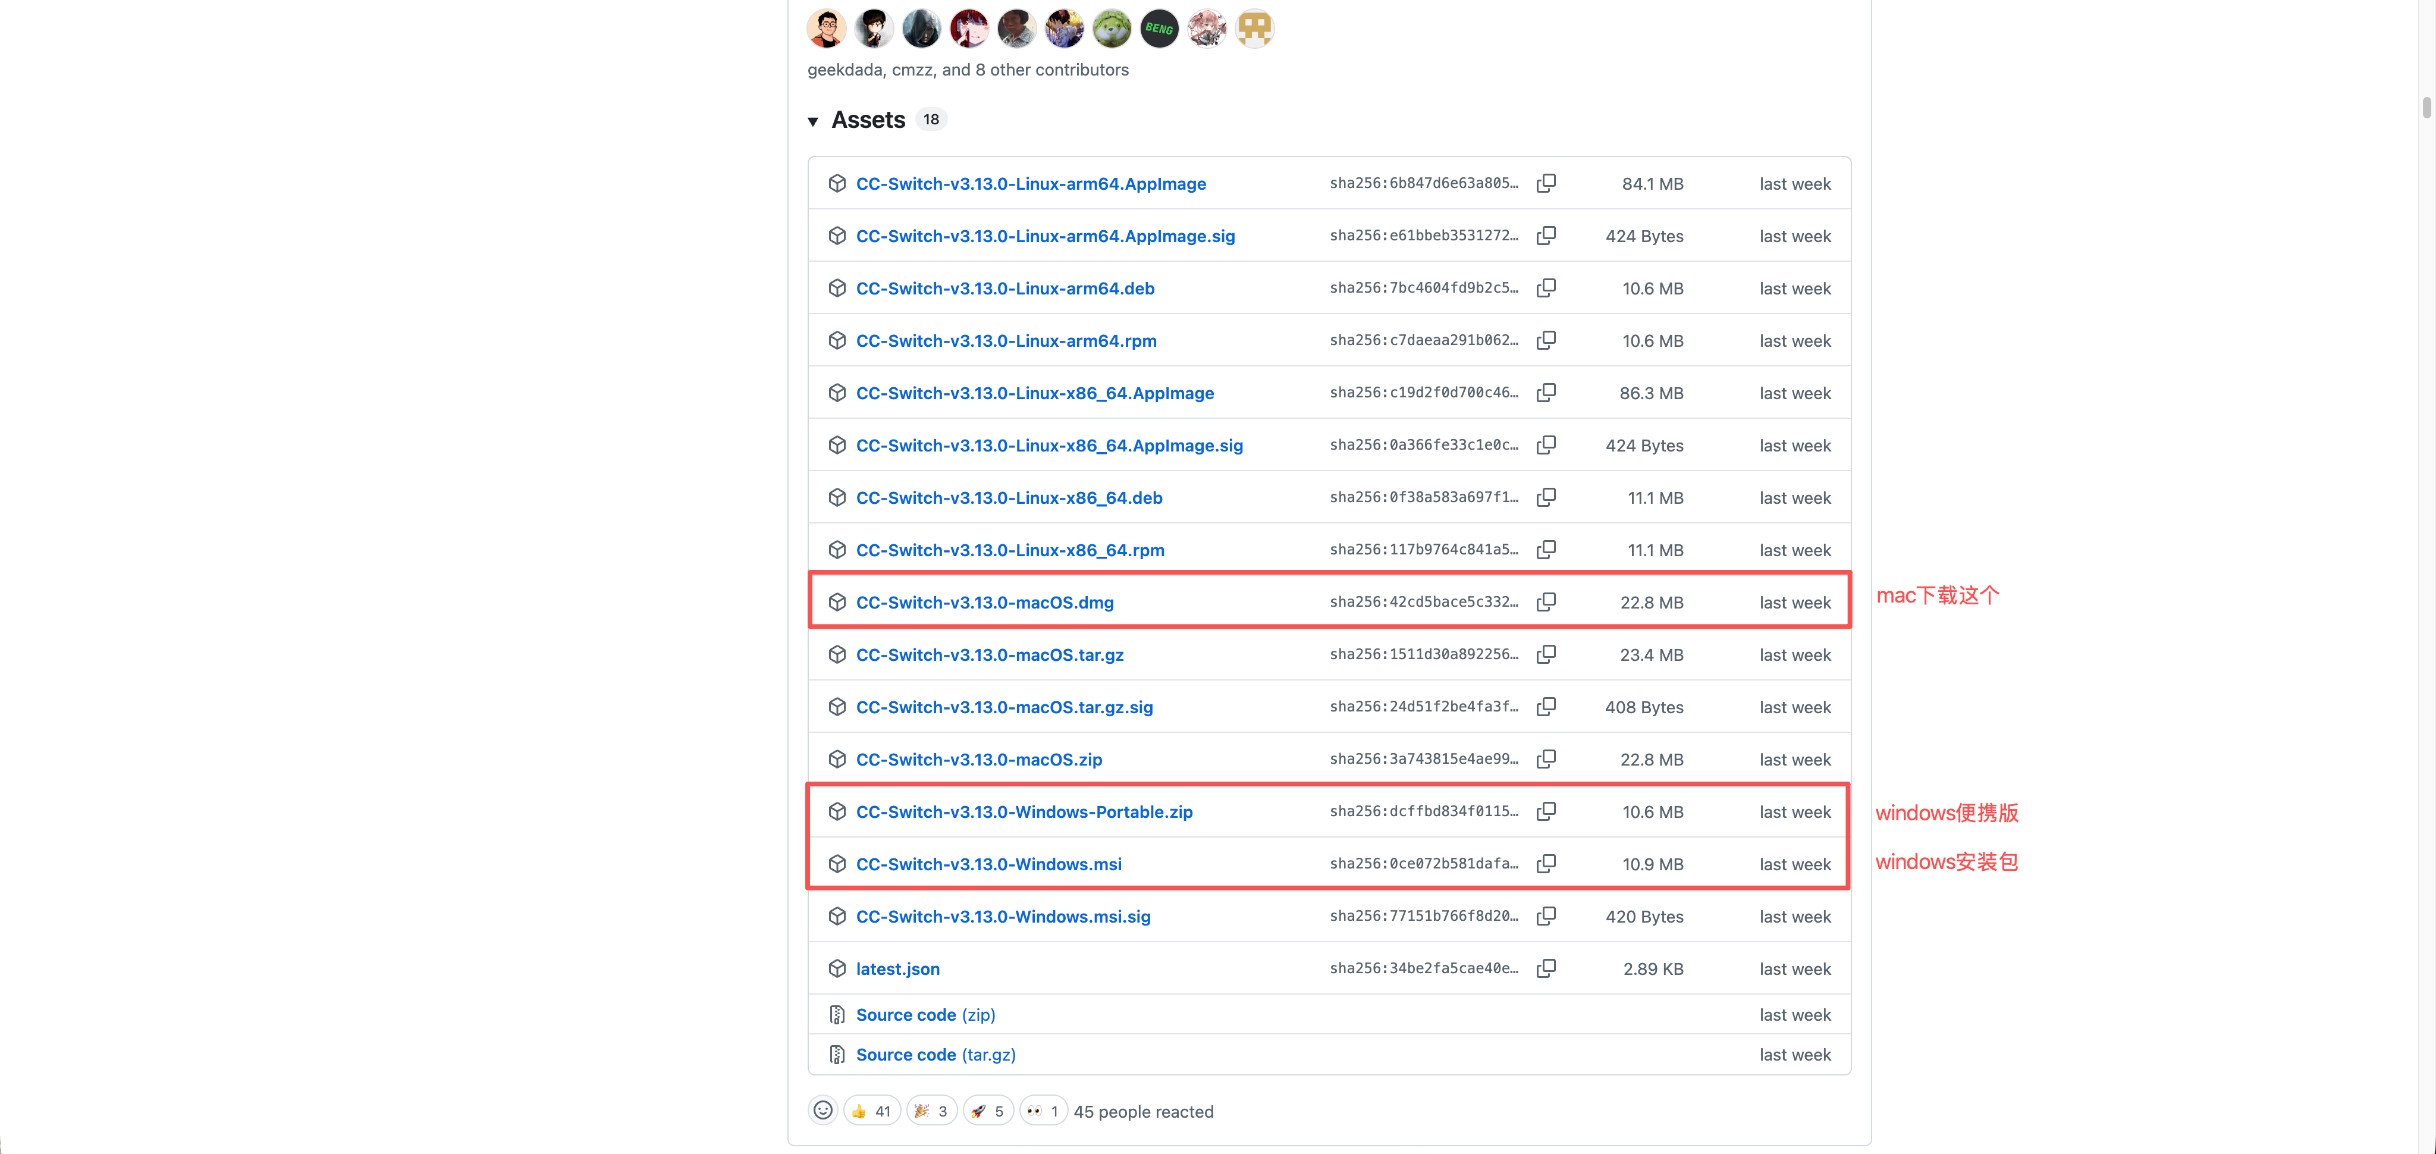Image resolution: width=2436 pixels, height=1154 pixels.
Task: Copy SHA256 of Windows.msi asset
Action: point(1545,864)
